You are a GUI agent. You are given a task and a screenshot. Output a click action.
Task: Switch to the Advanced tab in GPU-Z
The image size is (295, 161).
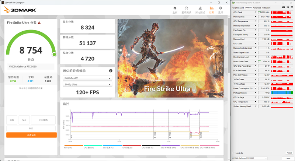pyautogui.click(x=257, y=8)
